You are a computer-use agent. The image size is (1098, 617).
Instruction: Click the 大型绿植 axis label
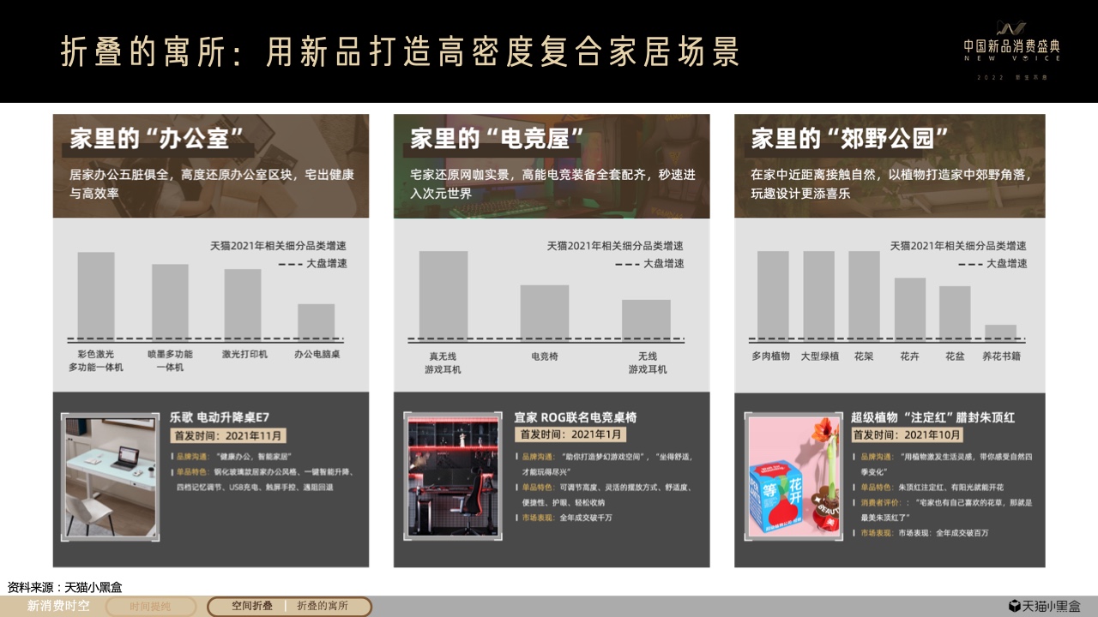click(820, 356)
